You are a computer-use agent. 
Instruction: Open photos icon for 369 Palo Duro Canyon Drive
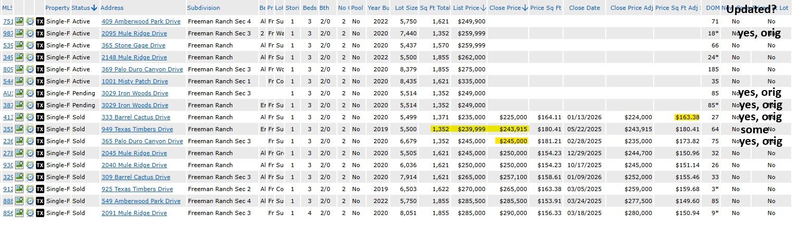coord(20,69)
